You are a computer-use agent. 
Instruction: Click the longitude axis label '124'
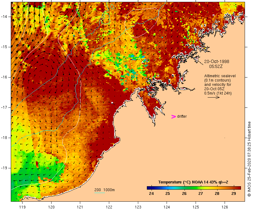coord(167,207)
